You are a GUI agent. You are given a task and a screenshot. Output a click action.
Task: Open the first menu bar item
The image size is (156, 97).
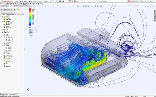coord(17,1)
